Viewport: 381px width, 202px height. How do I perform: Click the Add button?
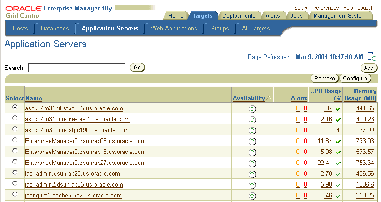[x=369, y=68]
